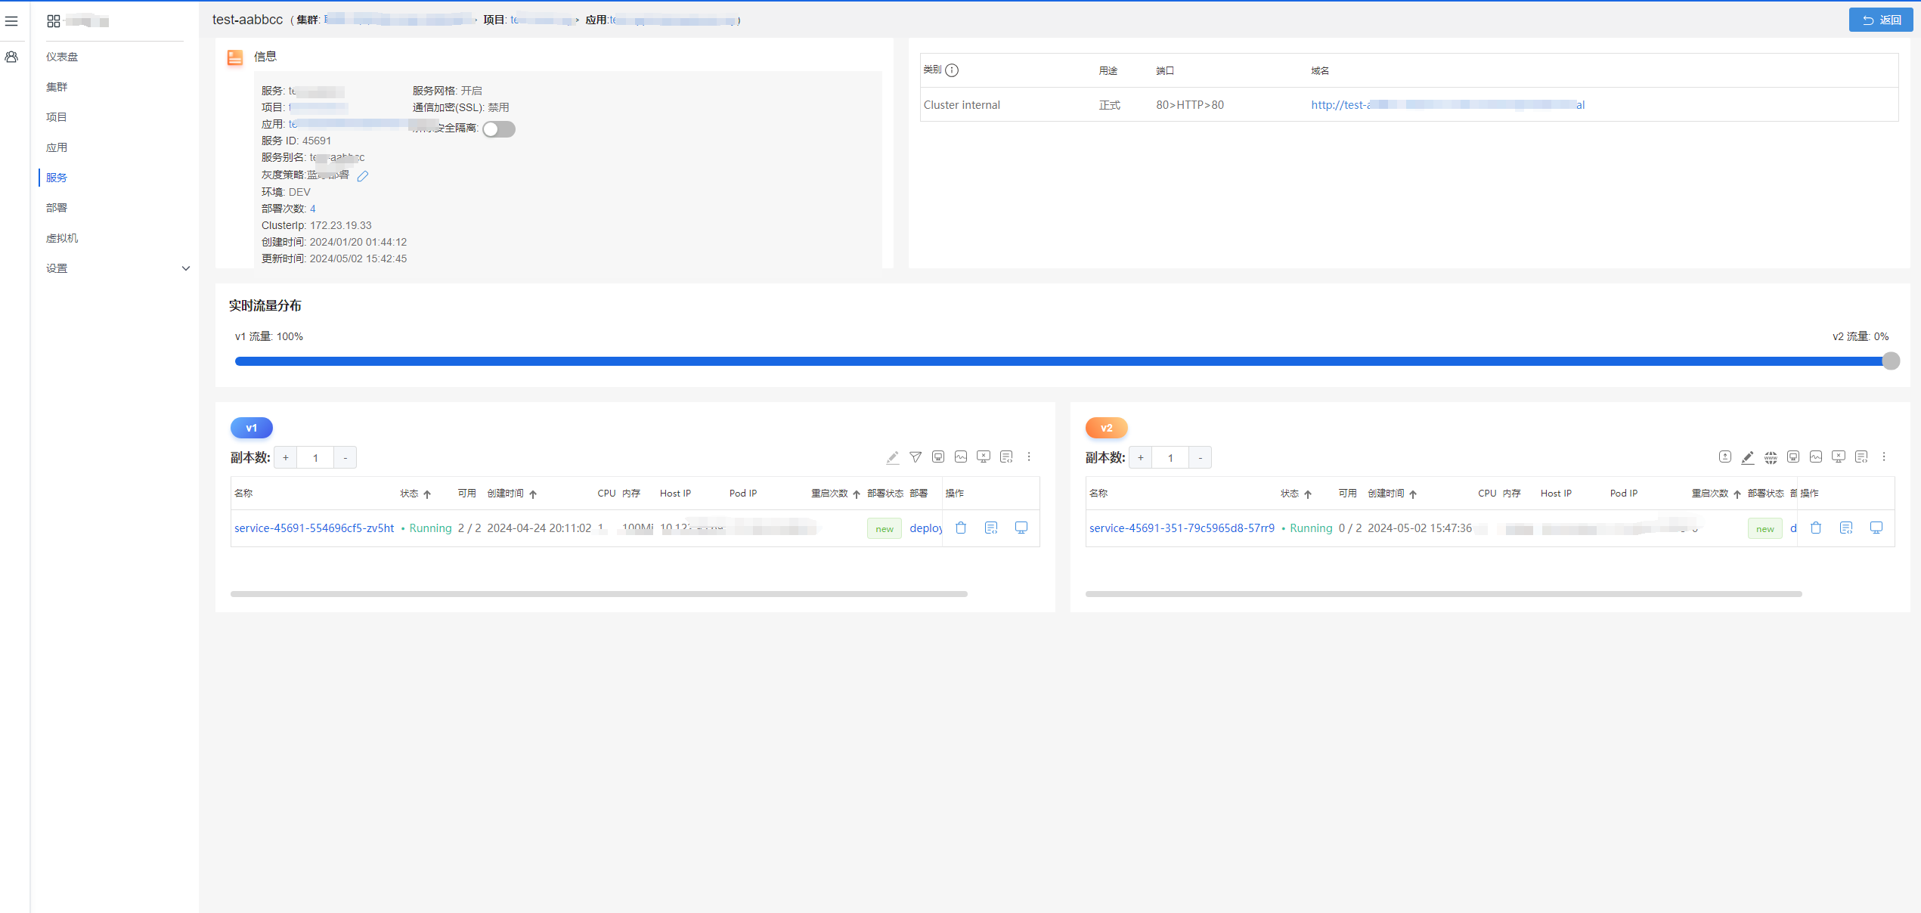
Task: Click the edit pencil icon in v2 toolbar
Action: [x=1748, y=457]
